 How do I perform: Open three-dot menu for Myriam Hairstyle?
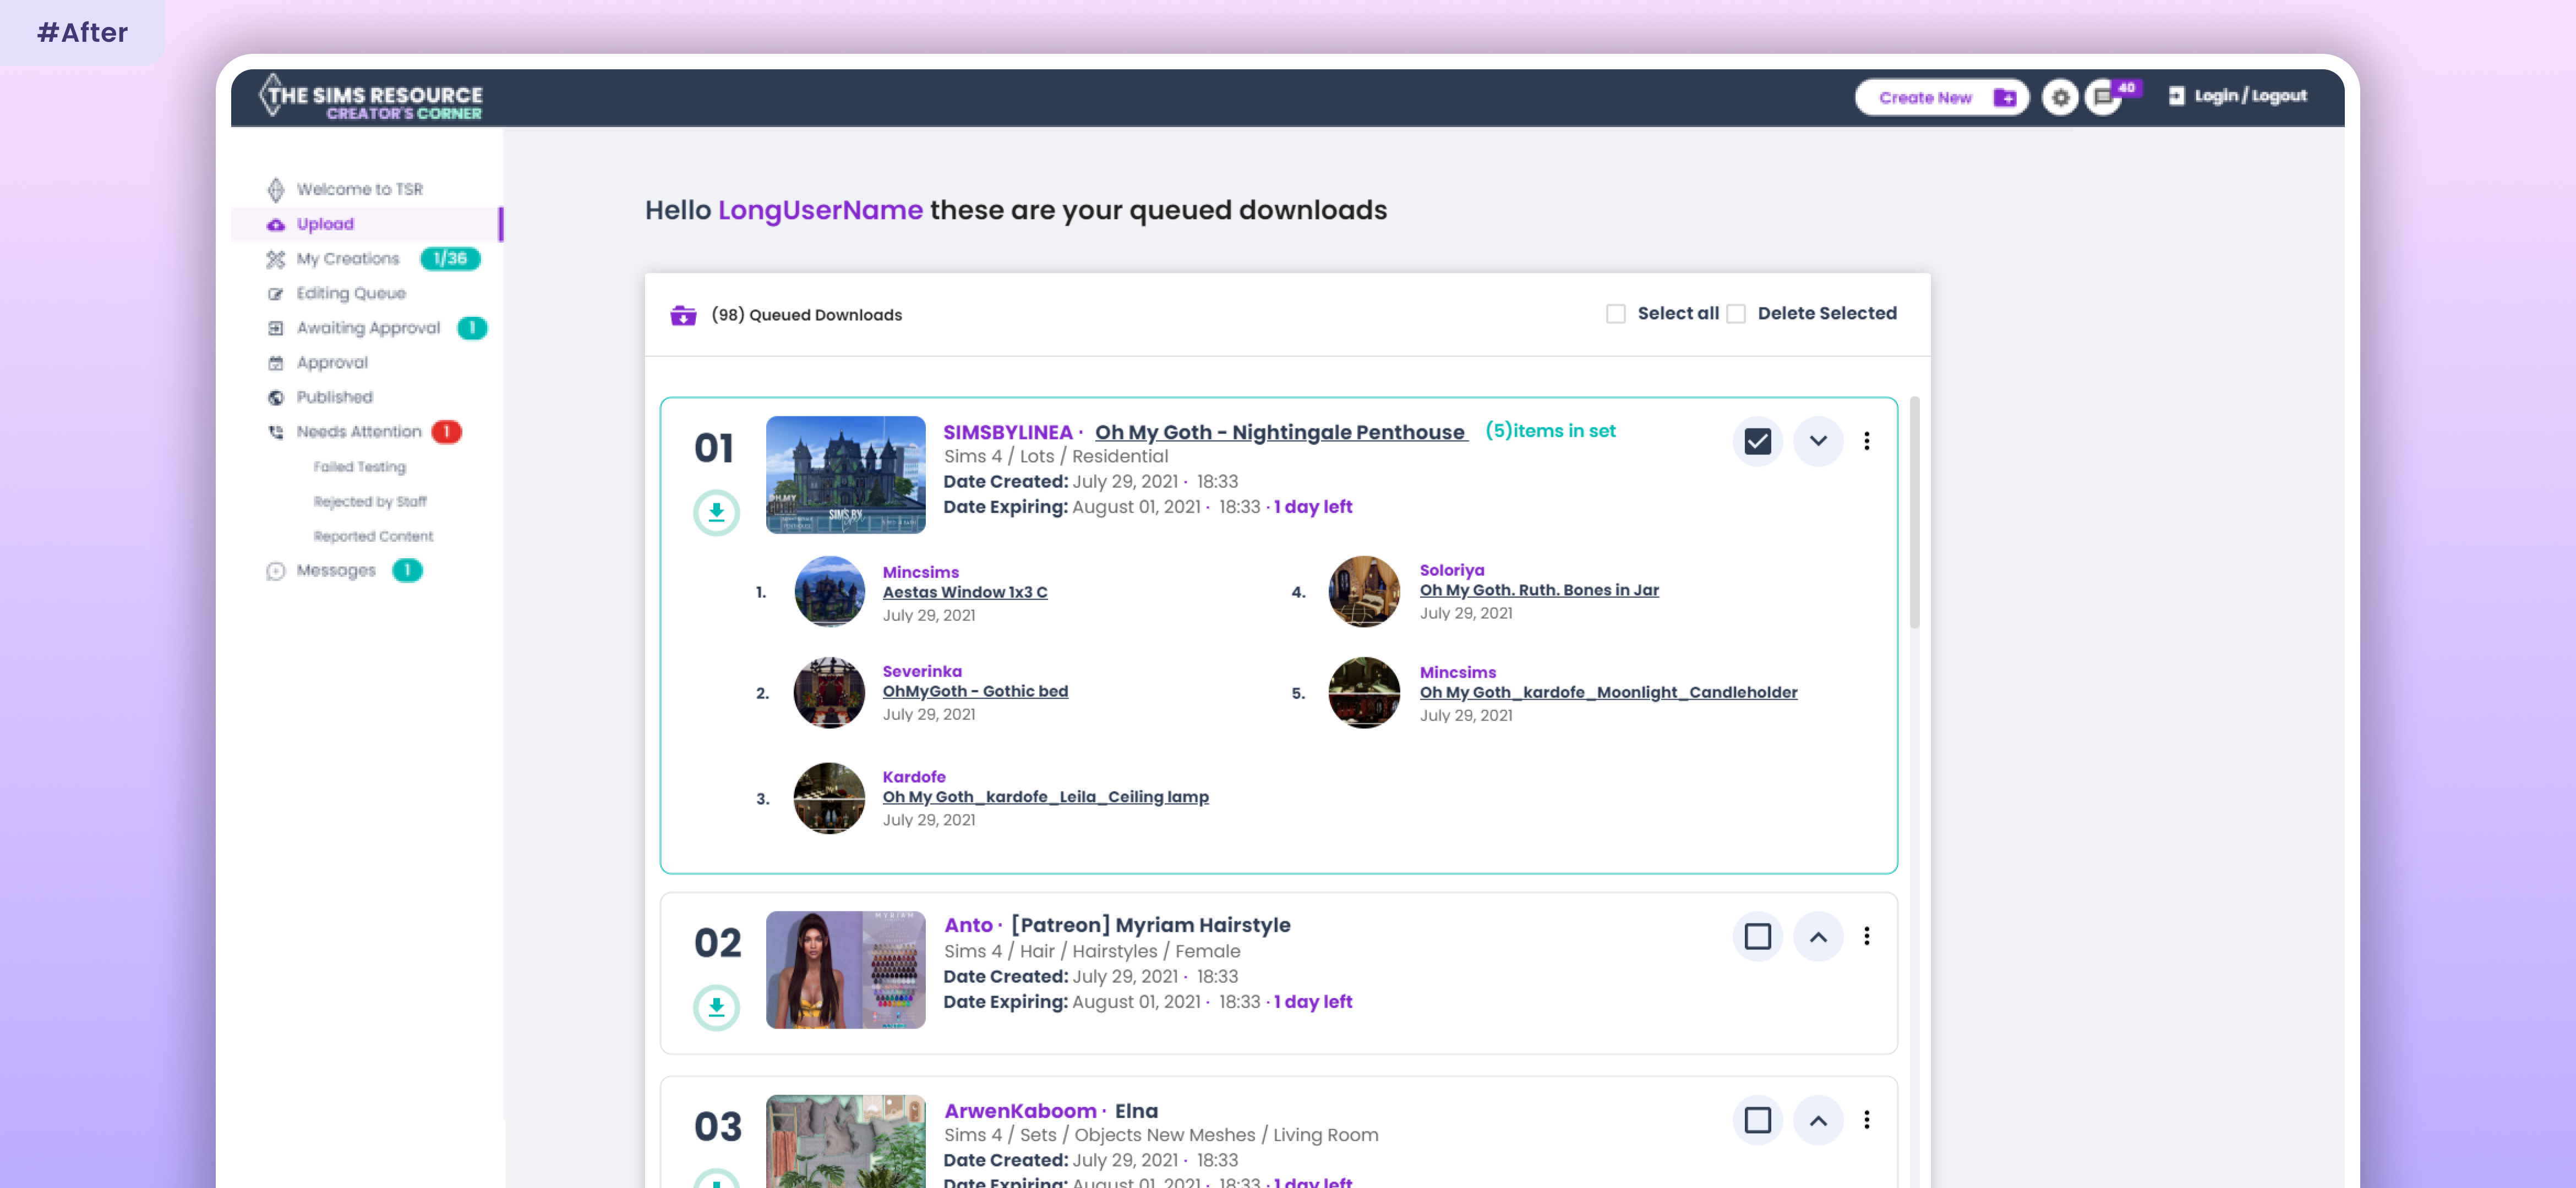[x=1866, y=936]
